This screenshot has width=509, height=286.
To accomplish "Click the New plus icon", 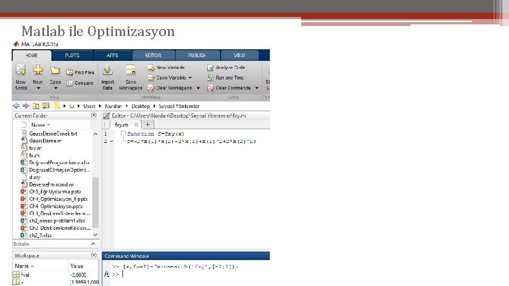I will [38, 69].
